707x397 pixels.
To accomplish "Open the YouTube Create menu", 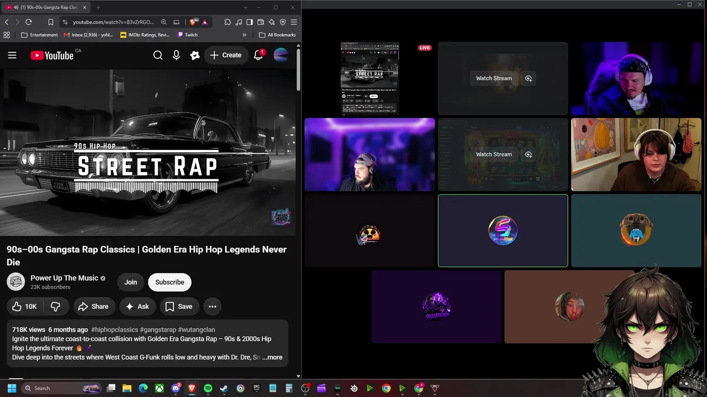I will coord(225,55).
